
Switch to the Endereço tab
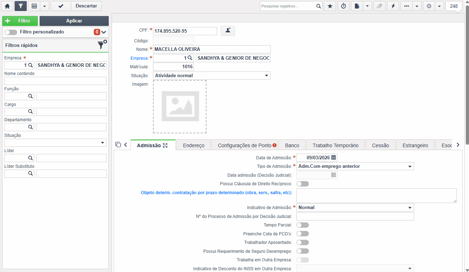(194, 145)
